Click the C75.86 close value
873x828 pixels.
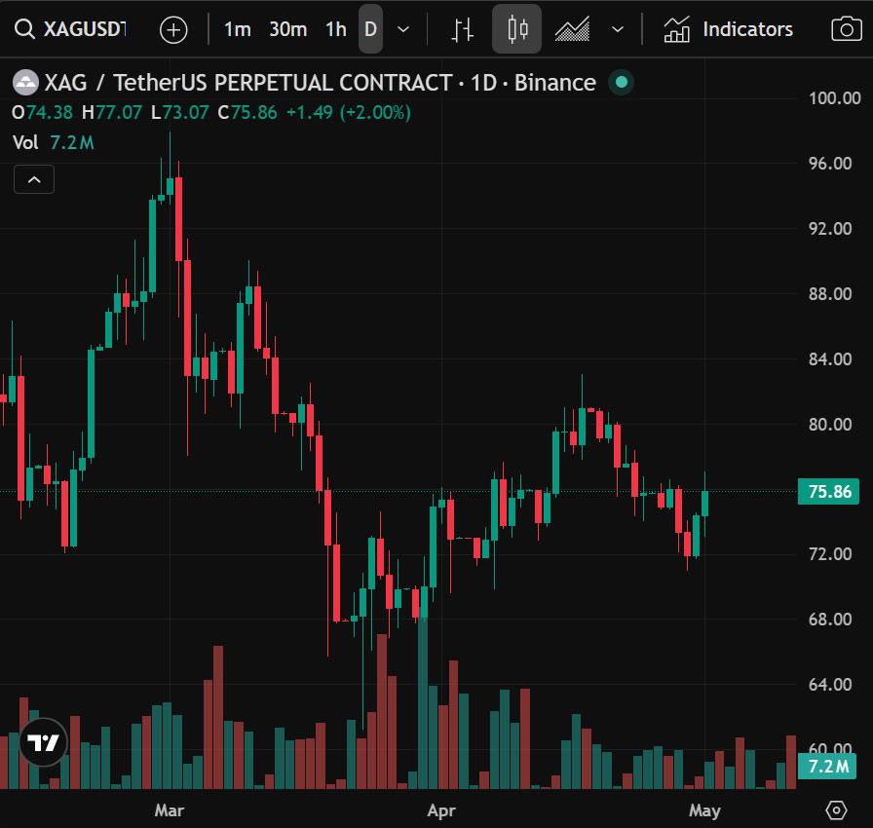[247, 112]
